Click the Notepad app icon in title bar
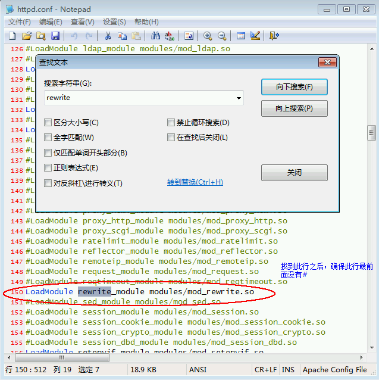Viewport: 379px width, 380px height. click(x=10, y=9)
